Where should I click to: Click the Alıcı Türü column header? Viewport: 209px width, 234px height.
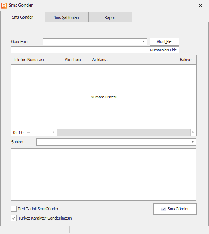pos(76,60)
